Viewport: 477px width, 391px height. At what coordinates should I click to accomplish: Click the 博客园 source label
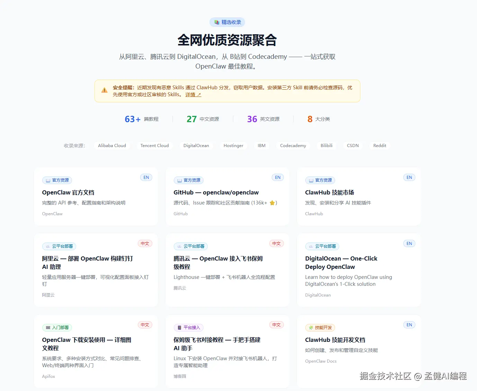coord(180,376)
